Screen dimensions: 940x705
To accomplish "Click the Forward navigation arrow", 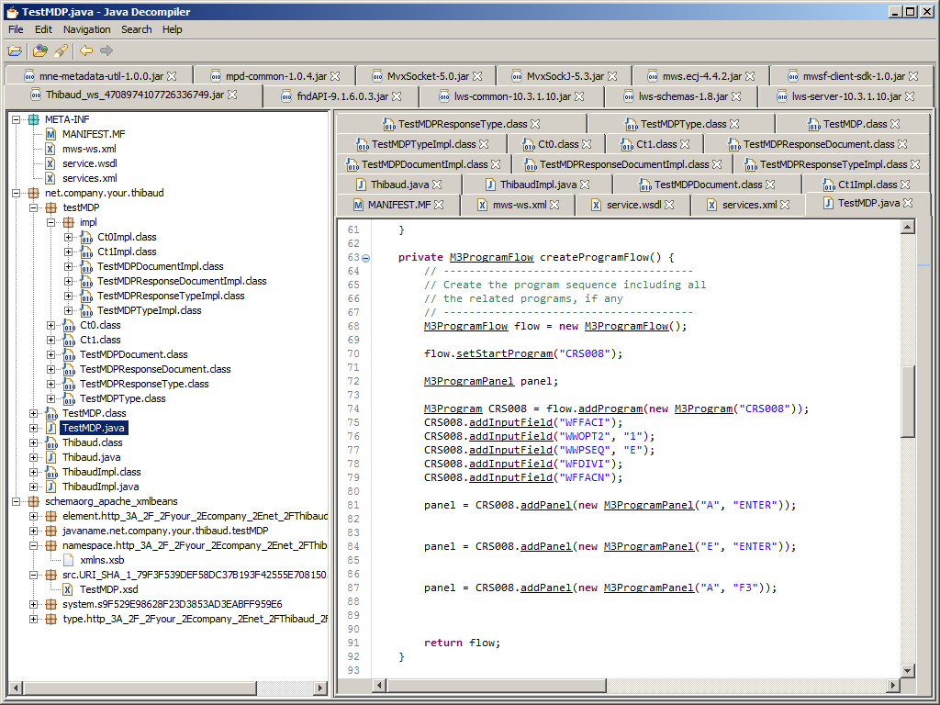I will coord(106,50).
